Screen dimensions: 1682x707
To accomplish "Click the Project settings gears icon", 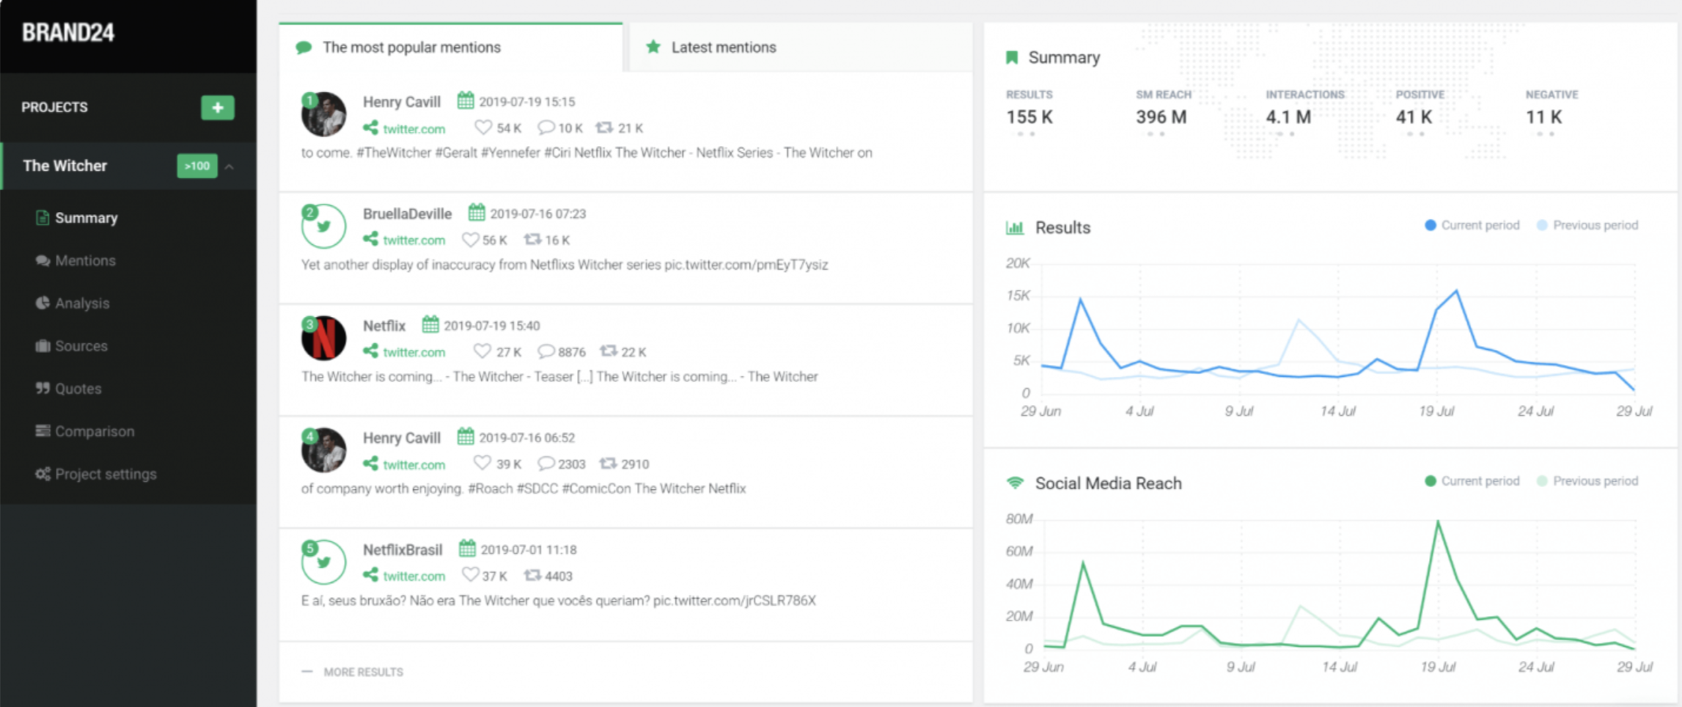I will [x=43, y=474].
